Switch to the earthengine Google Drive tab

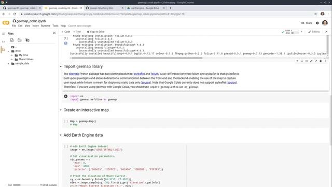coord(145,8)
